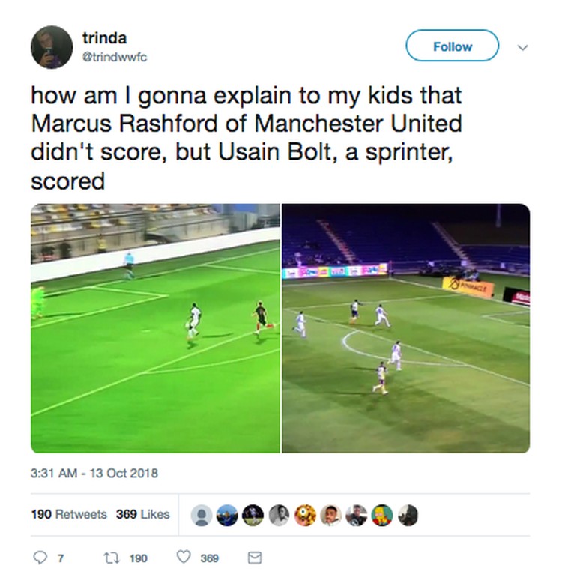View the 190 Retweets list

click(x=69, y=514)
